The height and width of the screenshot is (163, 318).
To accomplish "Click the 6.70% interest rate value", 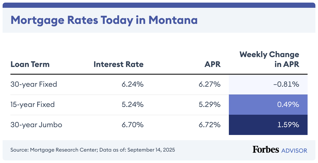I will (132, 125).
